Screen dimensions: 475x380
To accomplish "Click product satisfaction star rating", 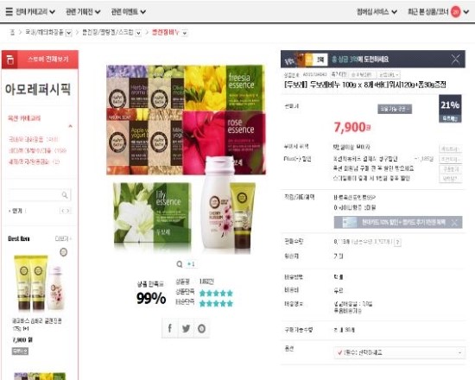I will tap(216, 293).
